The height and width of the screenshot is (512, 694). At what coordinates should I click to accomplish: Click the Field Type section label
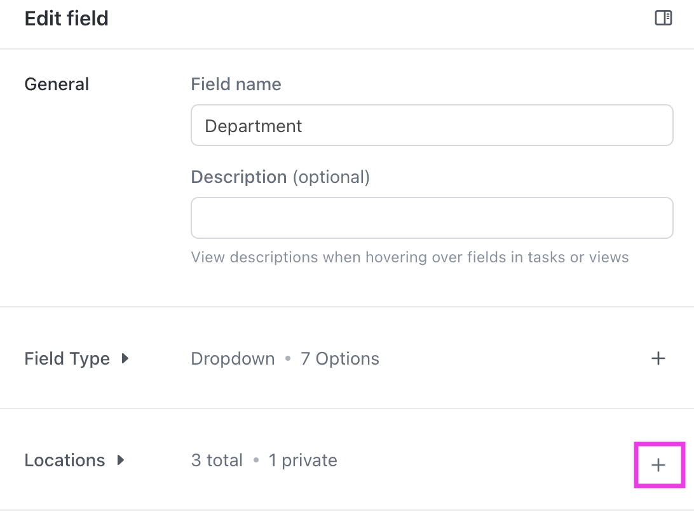click(x=67, y=359)
